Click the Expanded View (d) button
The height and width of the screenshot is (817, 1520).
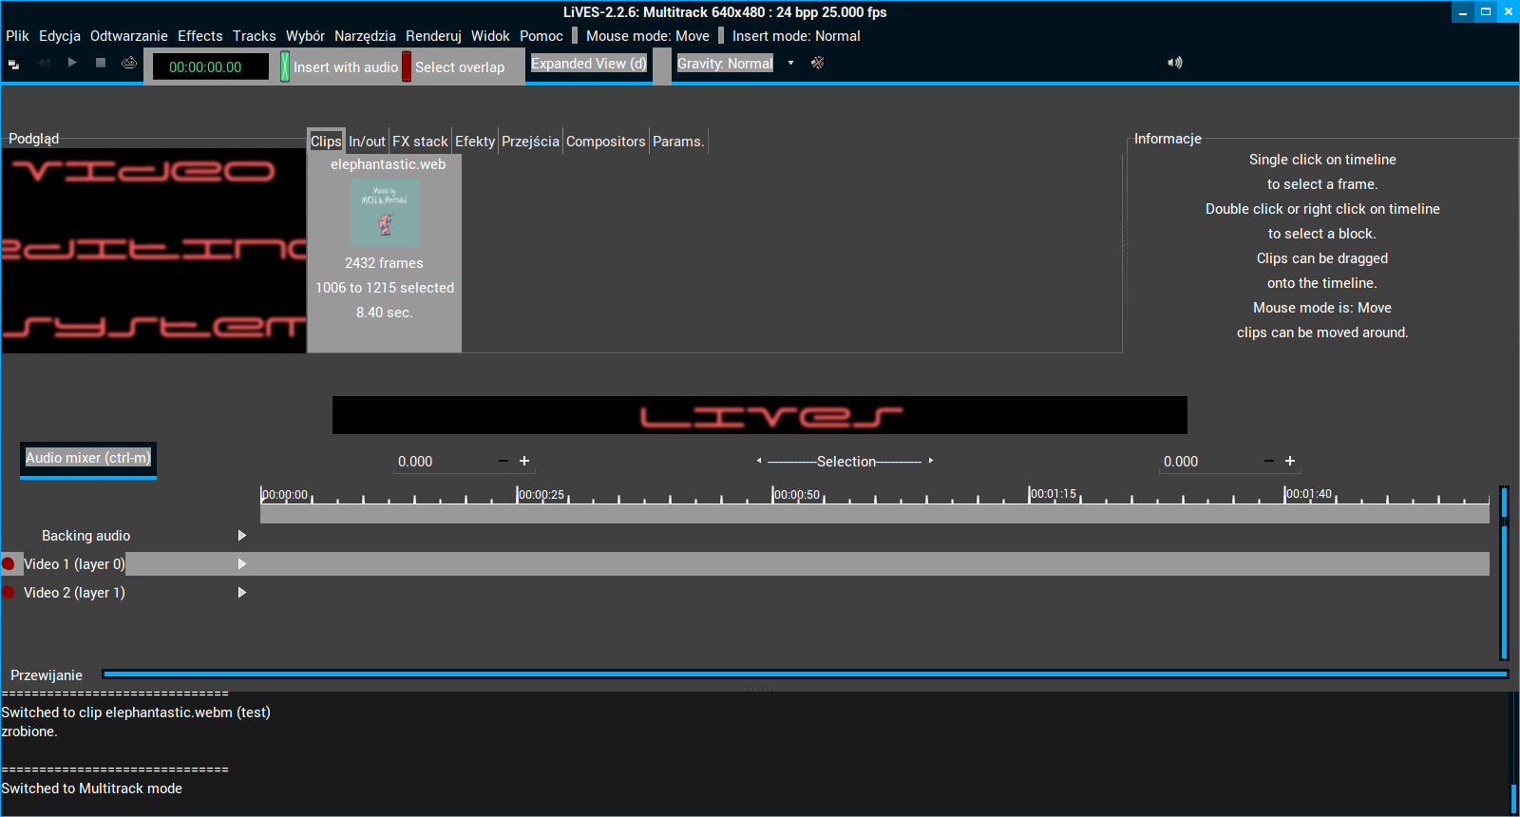point(589,64)
